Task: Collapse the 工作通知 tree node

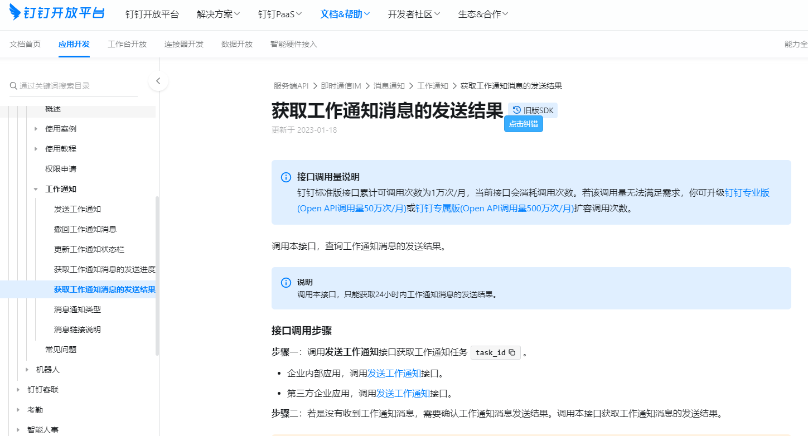Action: (36, 189)
